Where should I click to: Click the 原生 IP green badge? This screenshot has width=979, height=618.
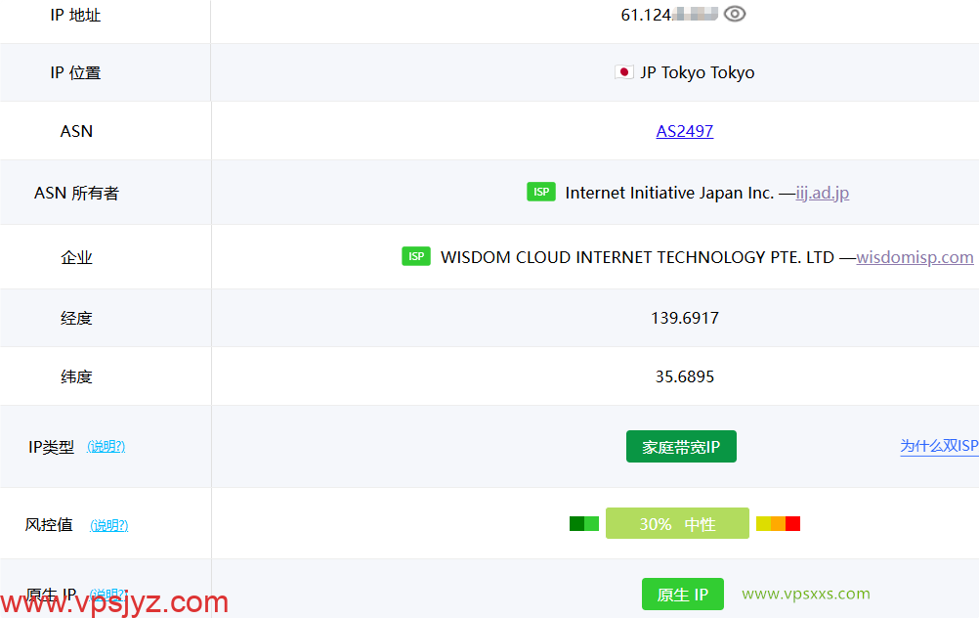[x=683, y=595]
